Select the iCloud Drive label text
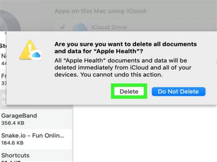Viewport: 217px width, 162px height. tap(109, 27)
